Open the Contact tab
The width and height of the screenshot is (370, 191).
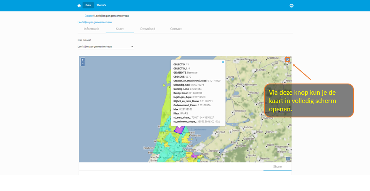(x=176, y=29)
